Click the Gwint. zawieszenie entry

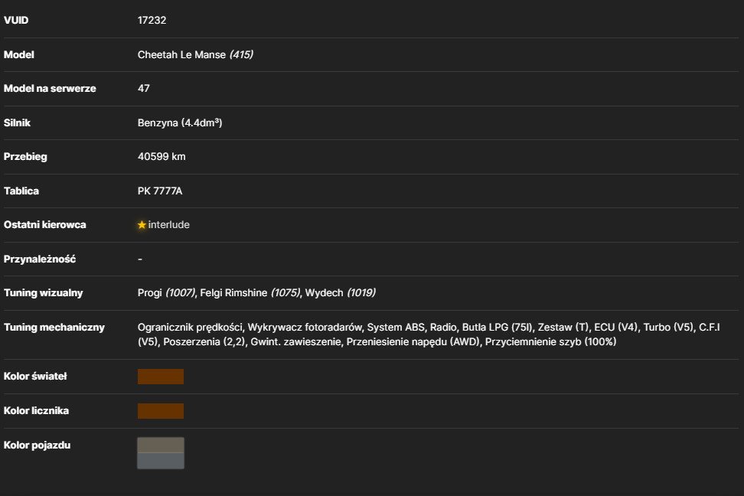[x=295, y=341]
